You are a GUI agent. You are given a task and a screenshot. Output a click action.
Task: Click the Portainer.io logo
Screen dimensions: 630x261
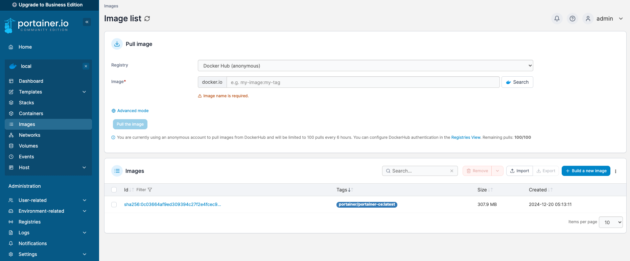coord(37,25)
